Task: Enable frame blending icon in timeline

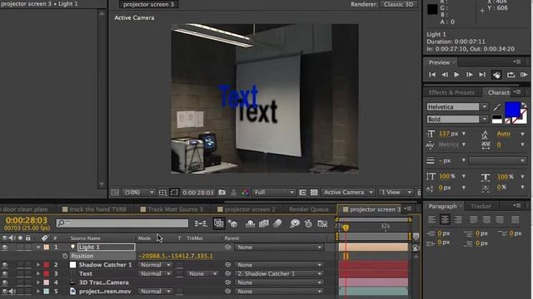Action: pos(264,223)
